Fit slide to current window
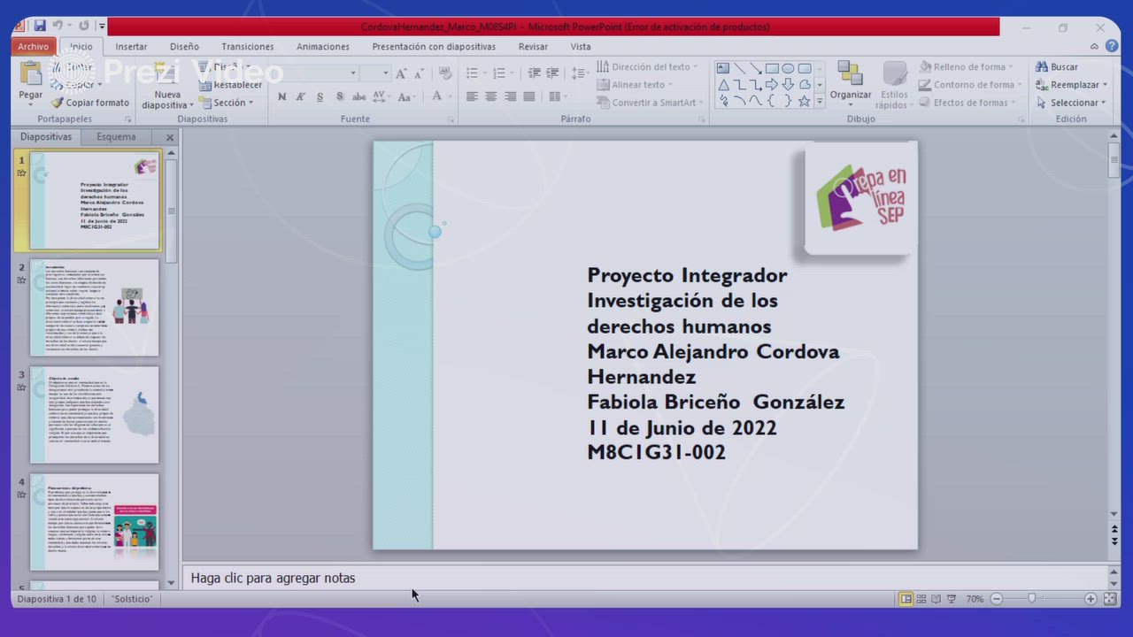Viewport: 1133px width, 637px height. pos(1111,599)
